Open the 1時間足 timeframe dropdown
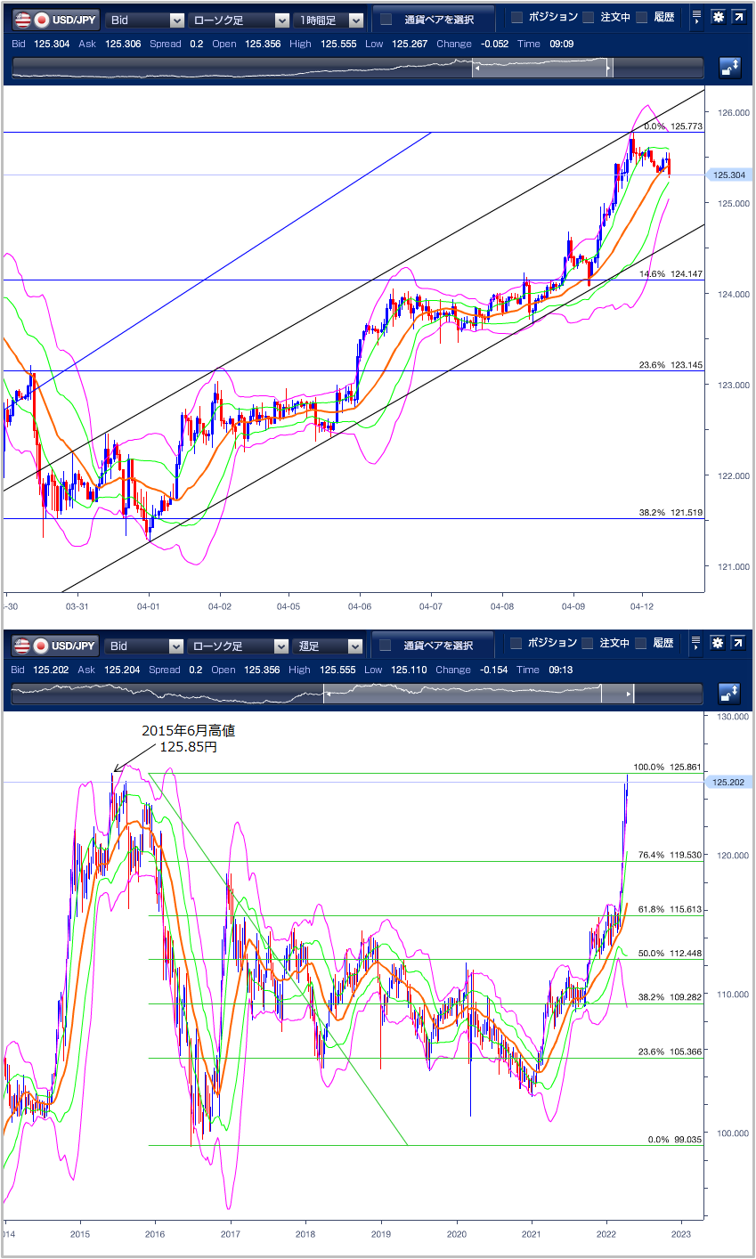Screen dimensions: 756x1259 coord(330,20)
